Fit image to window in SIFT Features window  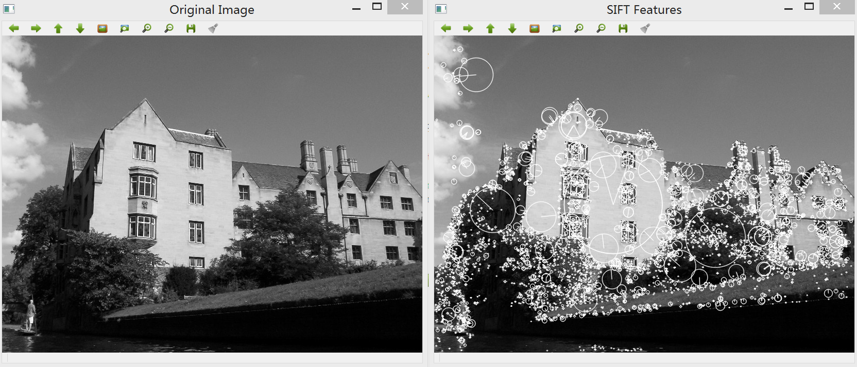(x=557, y=28)
